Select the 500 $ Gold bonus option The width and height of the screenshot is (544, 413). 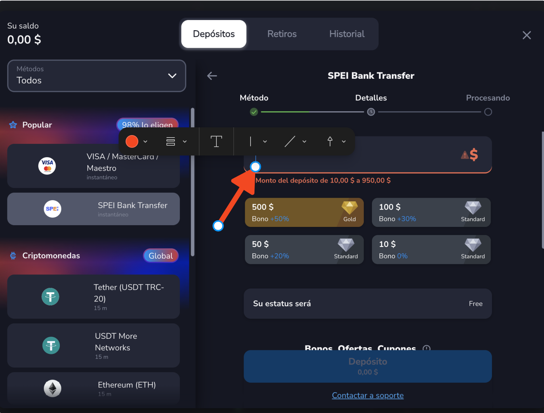tap(304, 212)
